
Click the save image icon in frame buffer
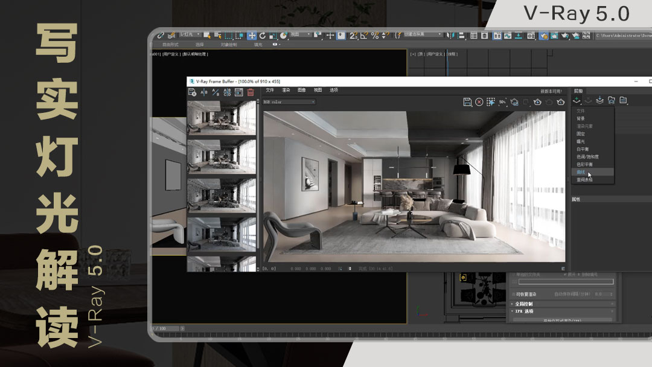[467, 102]
